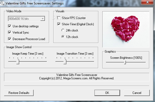Viewport: 155px width, 102px height.
Task: Click the Graphics group label
Action: click(110, 51)
